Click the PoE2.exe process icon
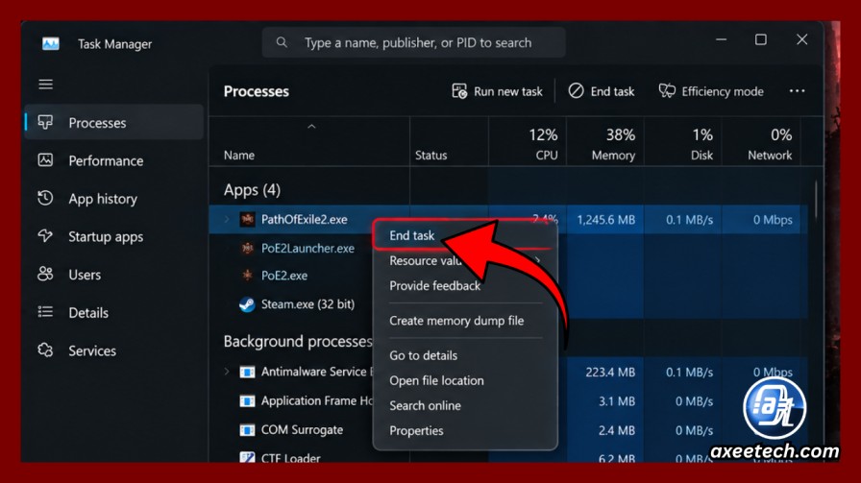 pyautogui.click(x=247, y=276)
